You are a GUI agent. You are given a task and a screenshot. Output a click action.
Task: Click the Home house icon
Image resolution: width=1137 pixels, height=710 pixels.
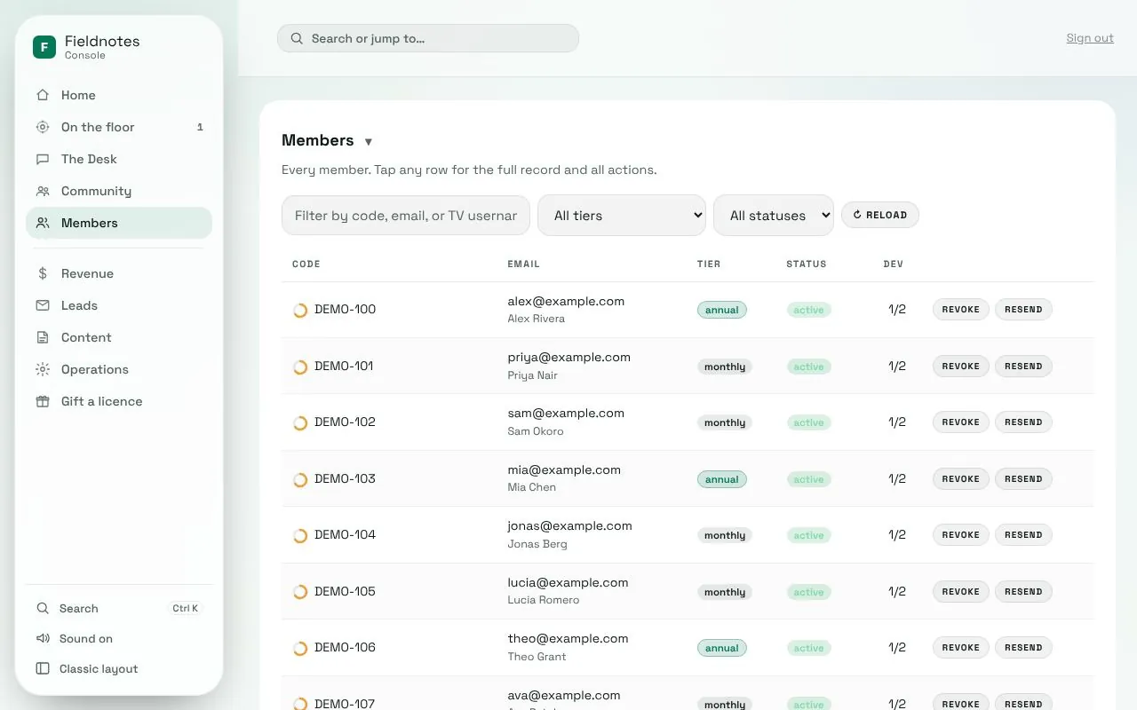(x=43, y=95)
